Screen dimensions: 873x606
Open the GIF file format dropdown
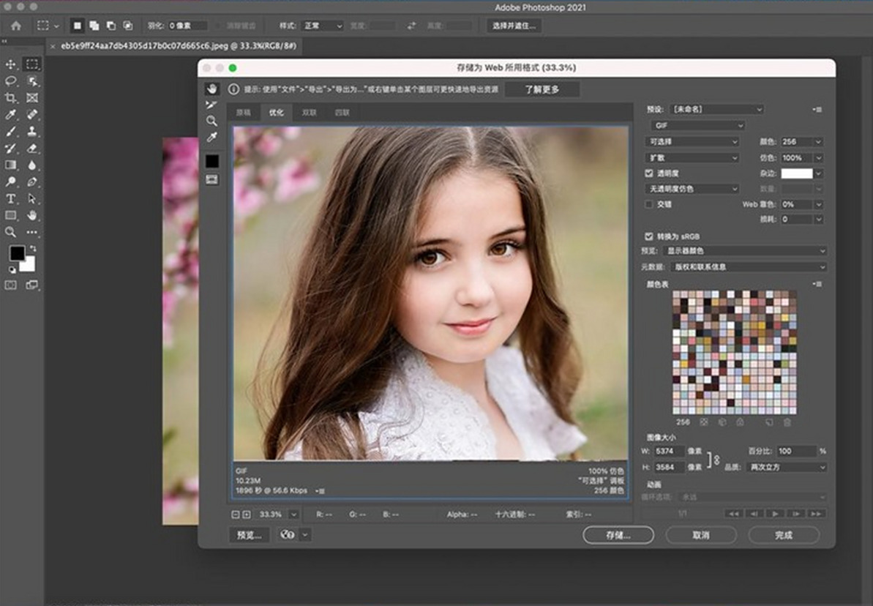[x=697, y=125]
